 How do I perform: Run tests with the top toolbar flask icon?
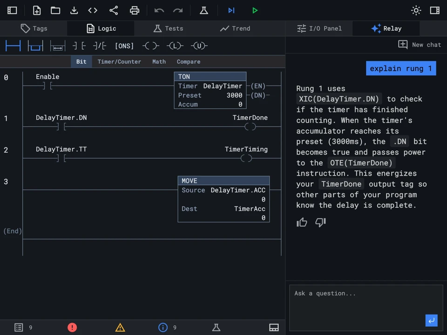click(203, 11)
